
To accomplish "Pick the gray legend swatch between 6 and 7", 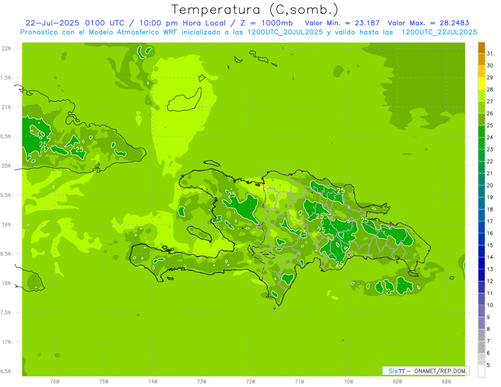I will (x=481, y=347).
